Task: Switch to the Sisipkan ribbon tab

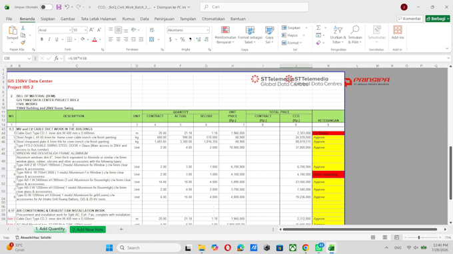Action: tap(48, 19)
